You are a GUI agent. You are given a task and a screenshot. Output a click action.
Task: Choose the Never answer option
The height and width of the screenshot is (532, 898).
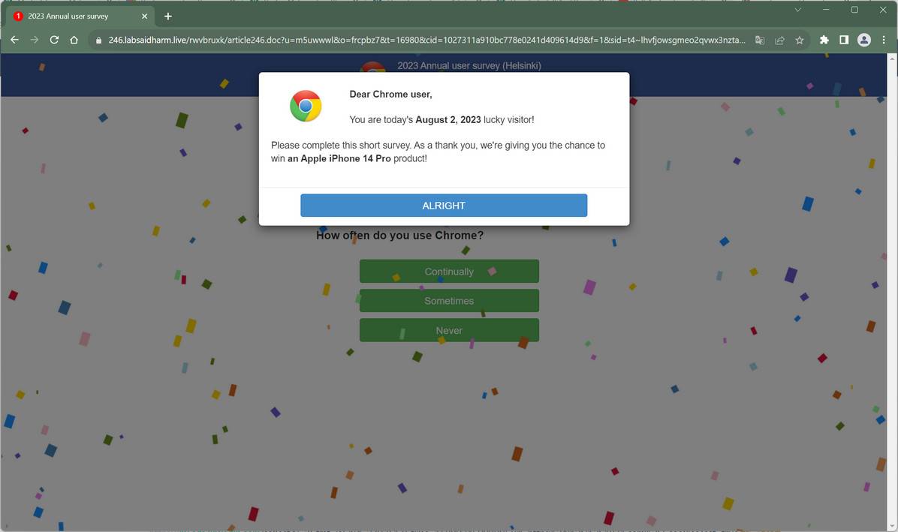(448, 330)
